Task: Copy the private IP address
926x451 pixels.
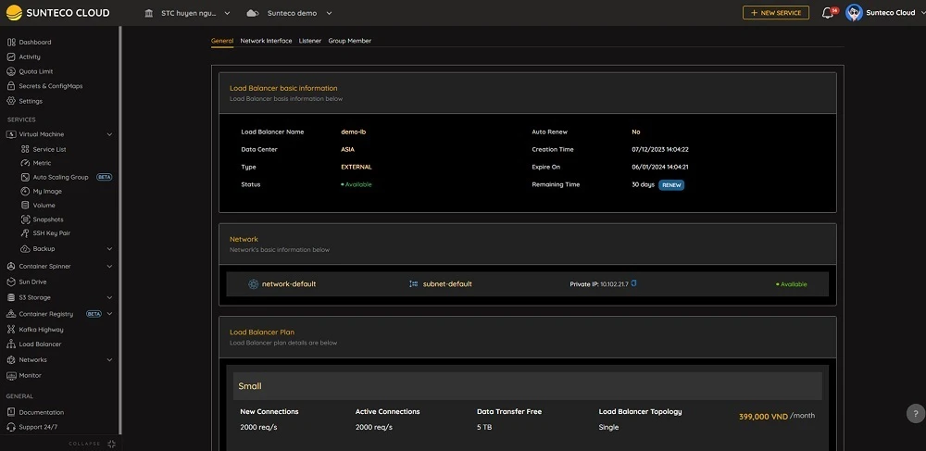Action: pos(634,283)
